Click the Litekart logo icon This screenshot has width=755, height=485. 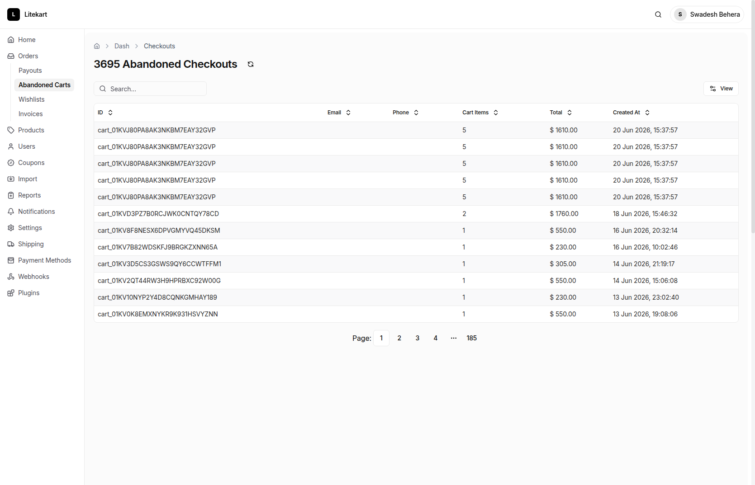[14, 14]
